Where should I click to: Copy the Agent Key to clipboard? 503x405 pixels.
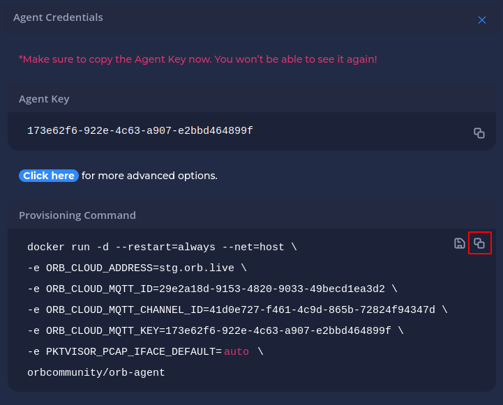click(x=479, y=133)
